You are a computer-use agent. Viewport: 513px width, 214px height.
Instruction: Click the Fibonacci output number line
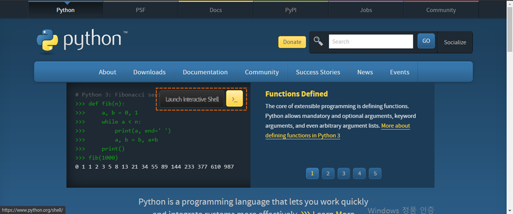point(154,167)
